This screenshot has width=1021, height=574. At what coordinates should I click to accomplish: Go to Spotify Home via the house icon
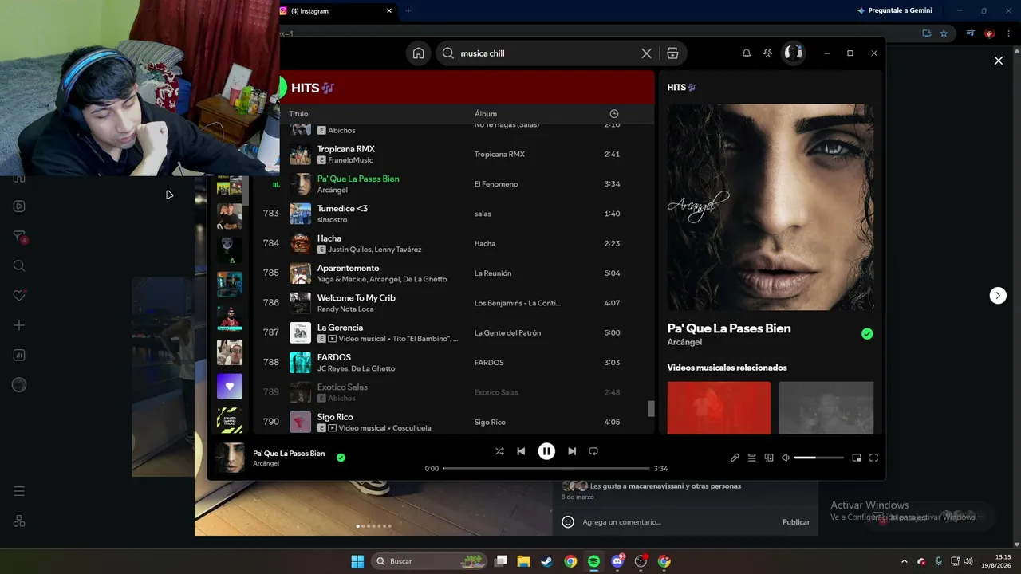[418, 53]
